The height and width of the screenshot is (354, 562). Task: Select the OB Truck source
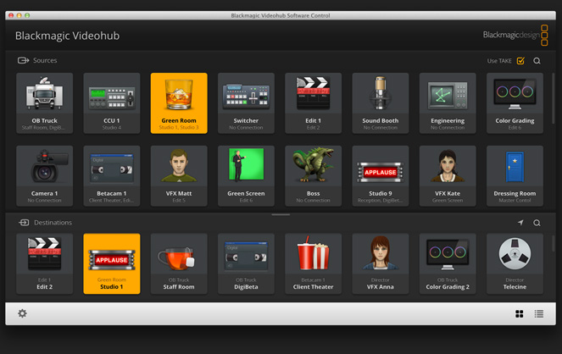[x=44, y=102]
